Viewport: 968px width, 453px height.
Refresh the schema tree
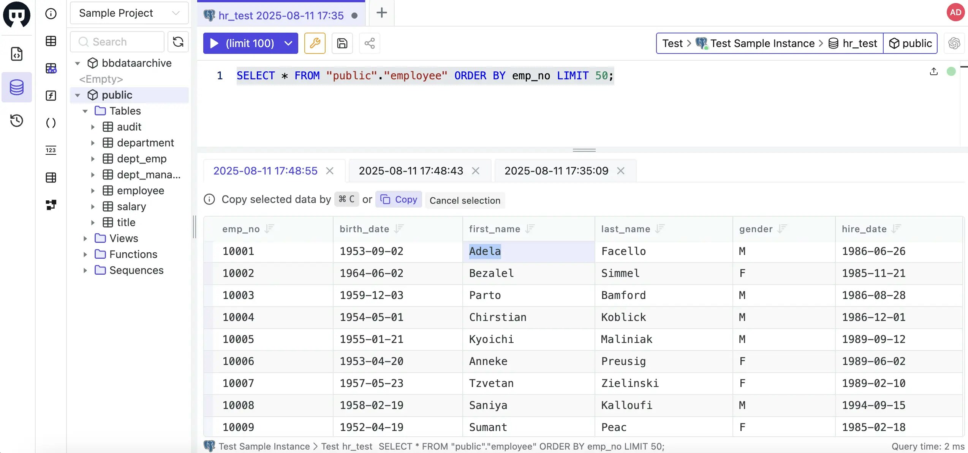tap(178, 42)
